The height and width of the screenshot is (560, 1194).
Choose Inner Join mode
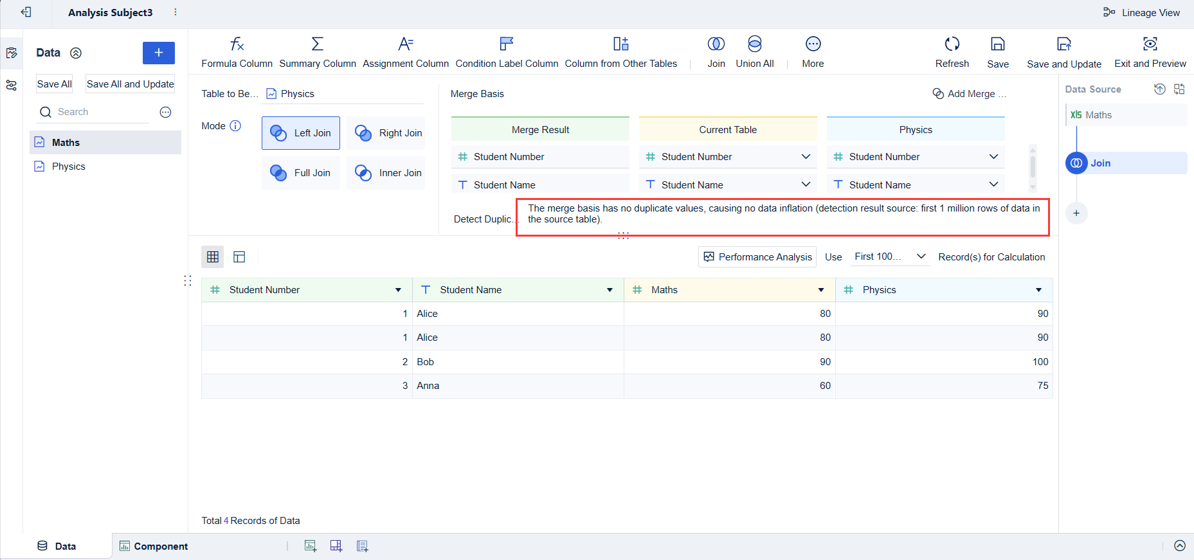pyautogui.click(x=386, y=173)
